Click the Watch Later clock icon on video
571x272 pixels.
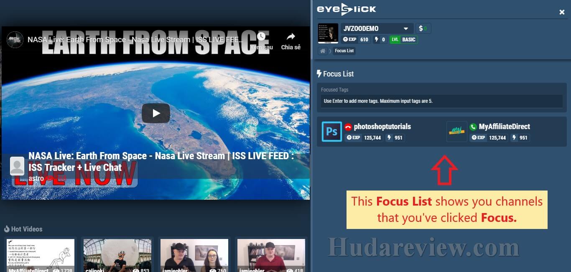point(261,37)
